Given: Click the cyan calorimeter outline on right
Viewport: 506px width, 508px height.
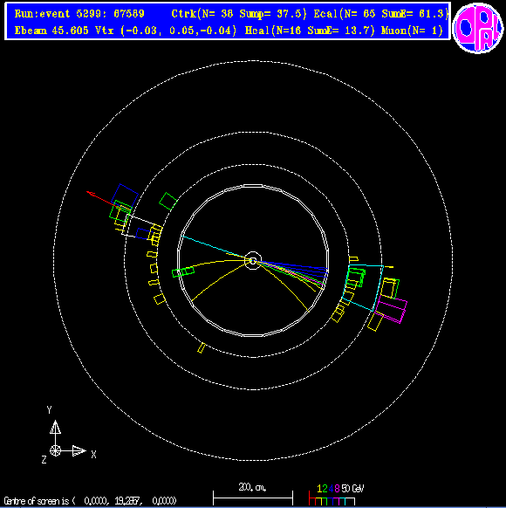Looking at the screenshot, I should (x=363, y=288).
